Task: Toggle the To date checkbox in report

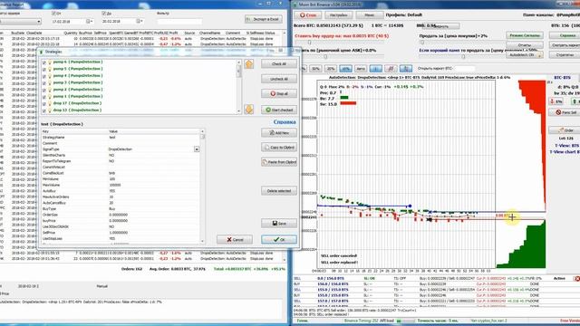Action: click(x=103, y=14)
